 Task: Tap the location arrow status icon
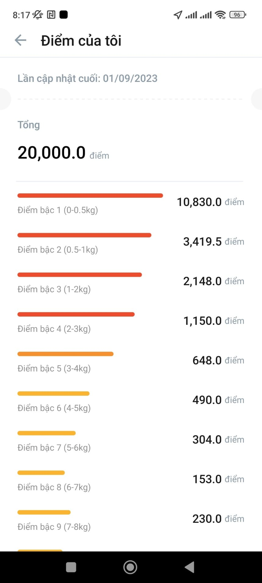(x=178, y=15)
